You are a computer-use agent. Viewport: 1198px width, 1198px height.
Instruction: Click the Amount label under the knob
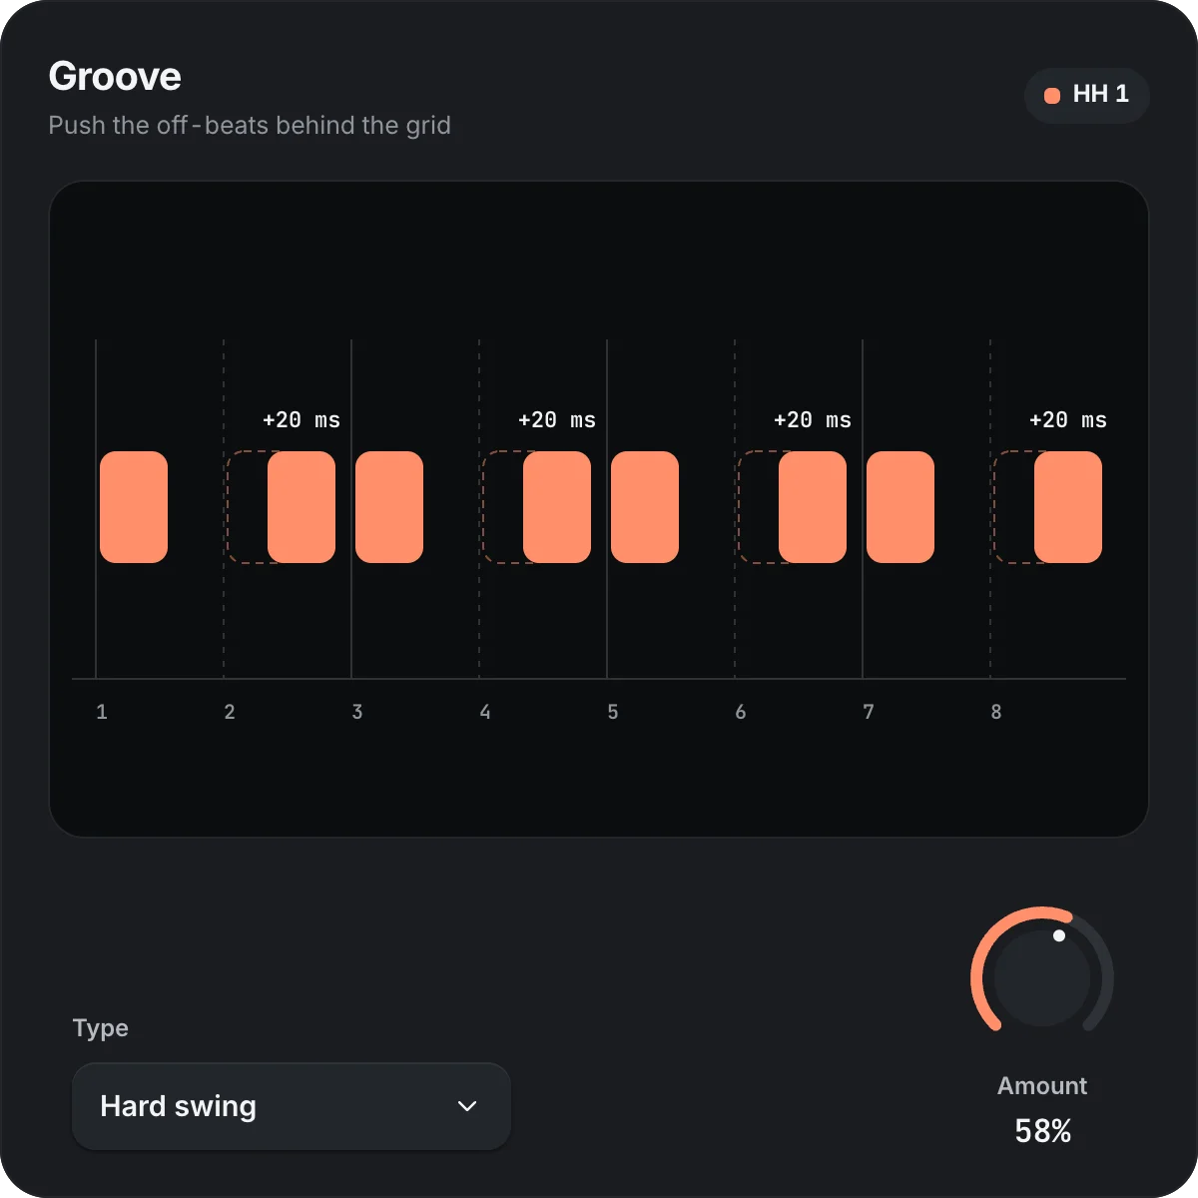(x=1042, y=1085)
